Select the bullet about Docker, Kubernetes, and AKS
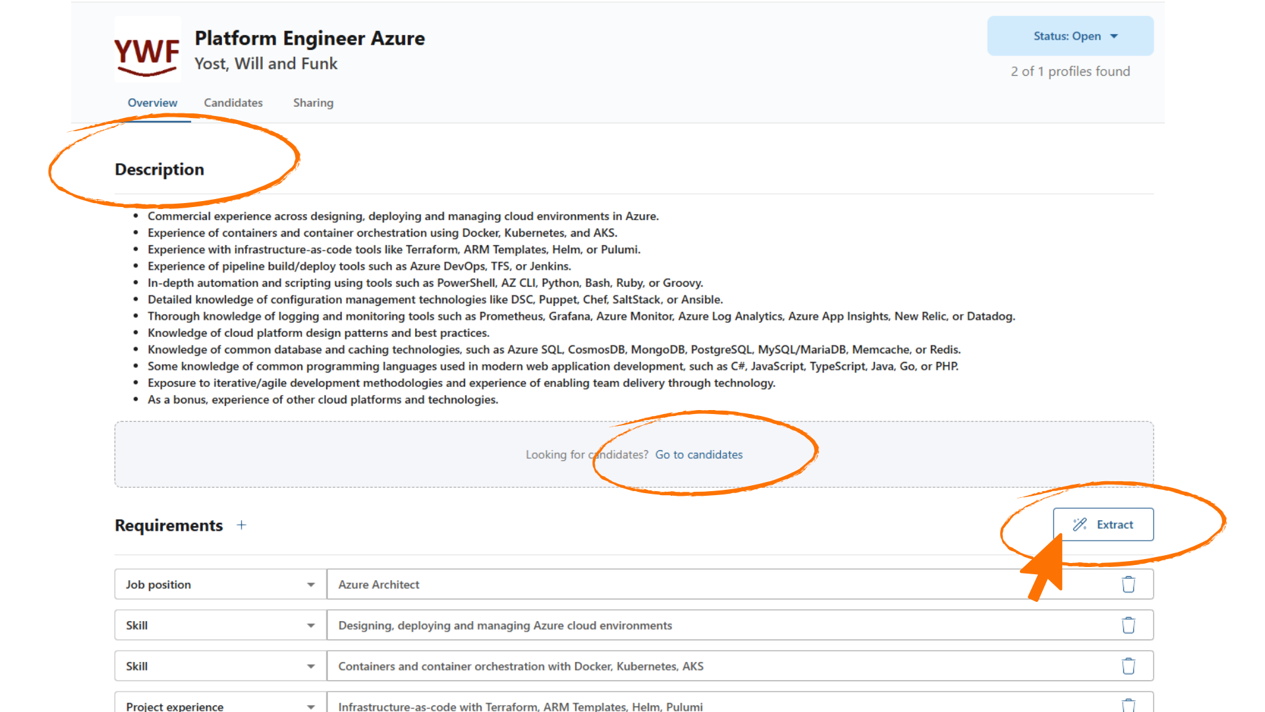 coord(382,233)
